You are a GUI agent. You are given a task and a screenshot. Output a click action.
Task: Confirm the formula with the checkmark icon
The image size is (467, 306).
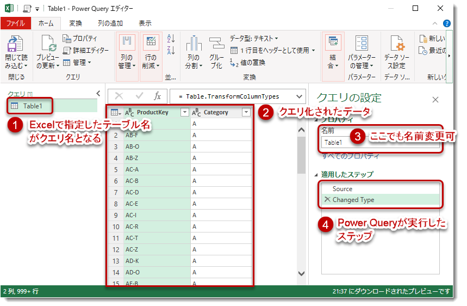(x=139, y=96)
